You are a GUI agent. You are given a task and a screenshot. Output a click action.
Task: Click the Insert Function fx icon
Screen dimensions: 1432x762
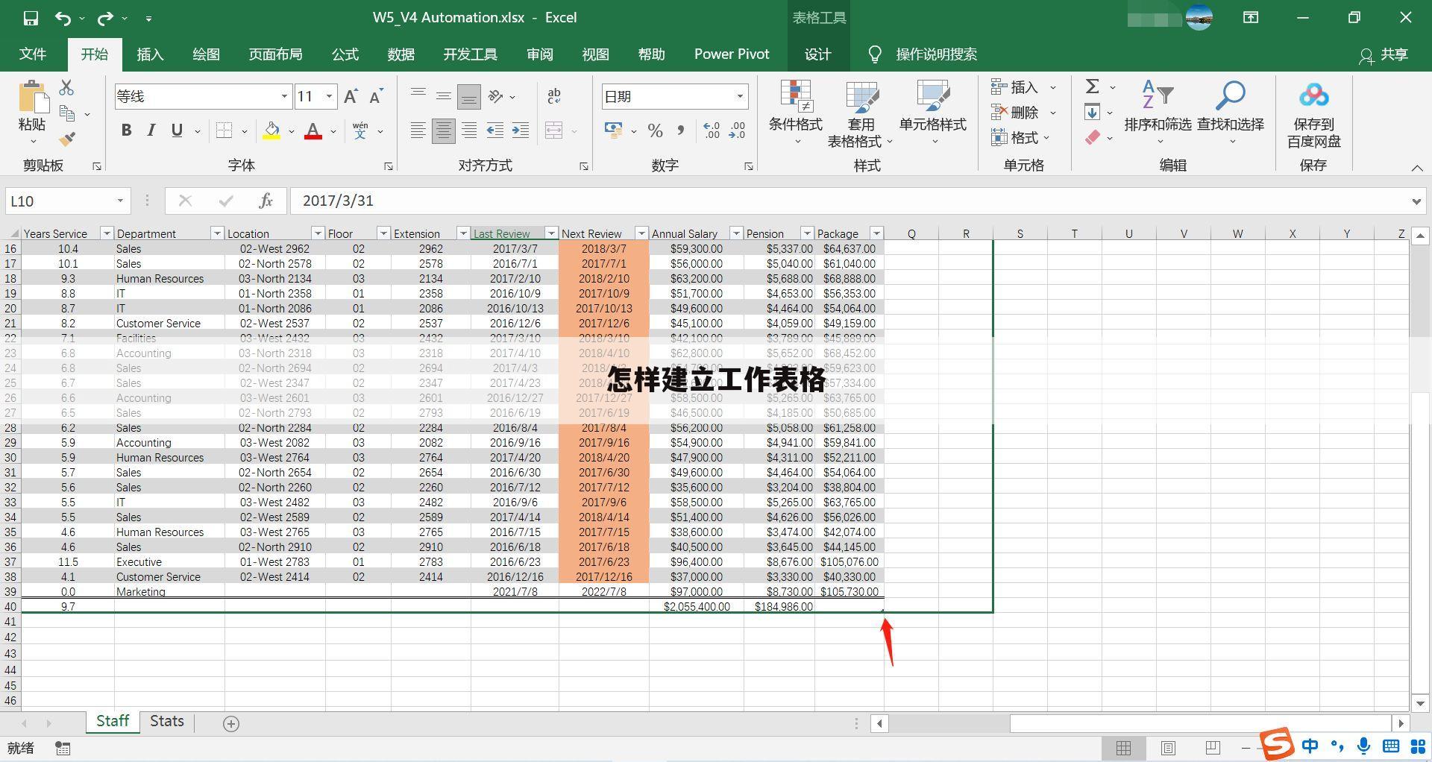[x=266, y=201]
